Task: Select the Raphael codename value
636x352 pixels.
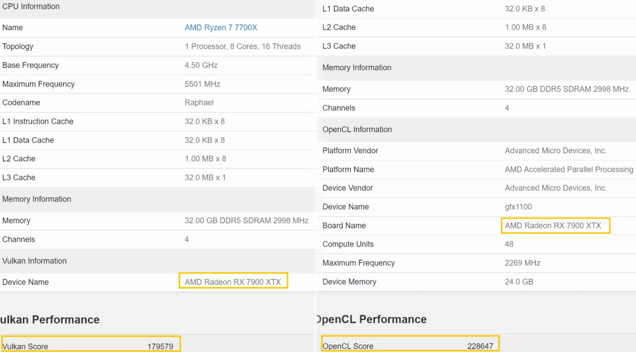Action: 199,103
